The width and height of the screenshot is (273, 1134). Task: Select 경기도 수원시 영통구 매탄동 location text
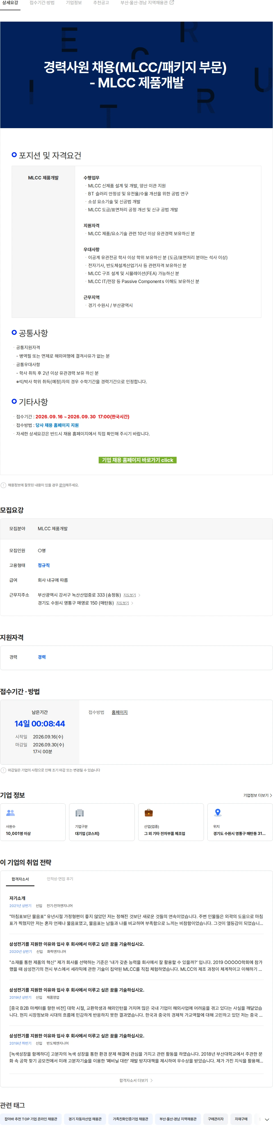239,834
